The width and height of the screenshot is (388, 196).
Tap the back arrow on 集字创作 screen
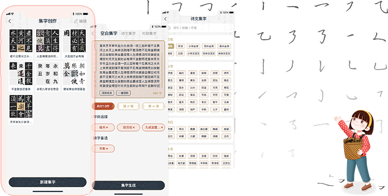(x=10, y=21)
